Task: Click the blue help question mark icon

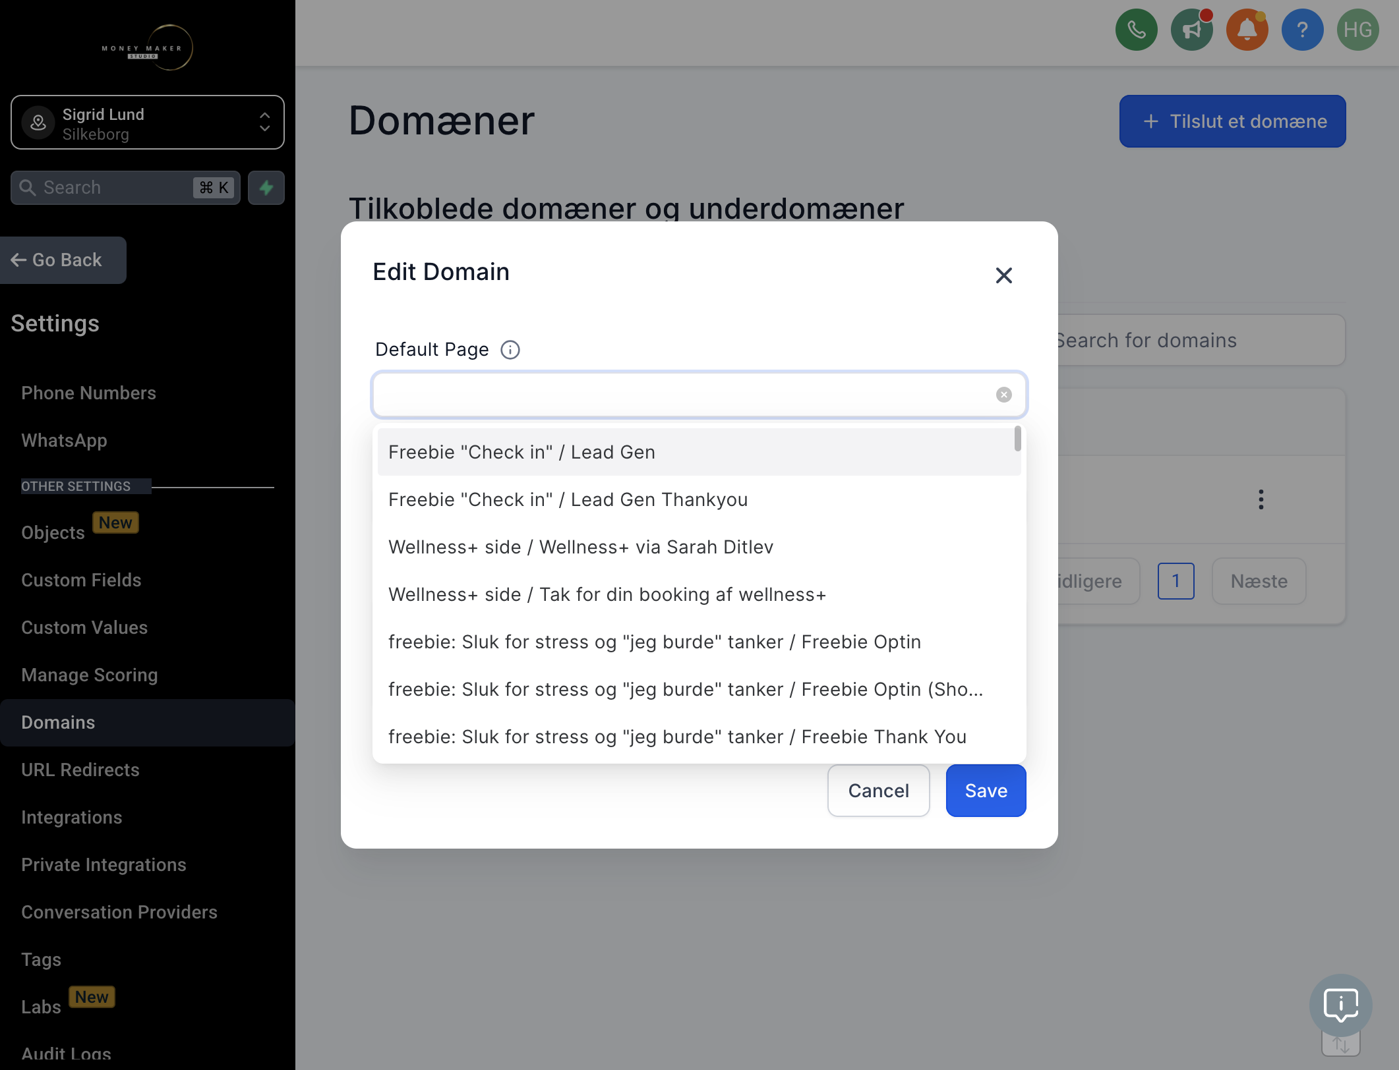Action: [x=1302, y=30]
